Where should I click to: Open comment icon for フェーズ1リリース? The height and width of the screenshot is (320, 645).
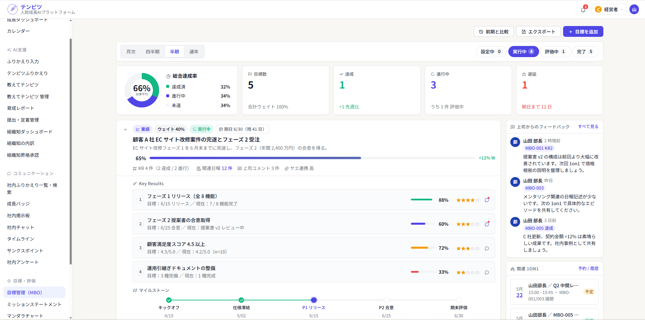pos(487,200)
